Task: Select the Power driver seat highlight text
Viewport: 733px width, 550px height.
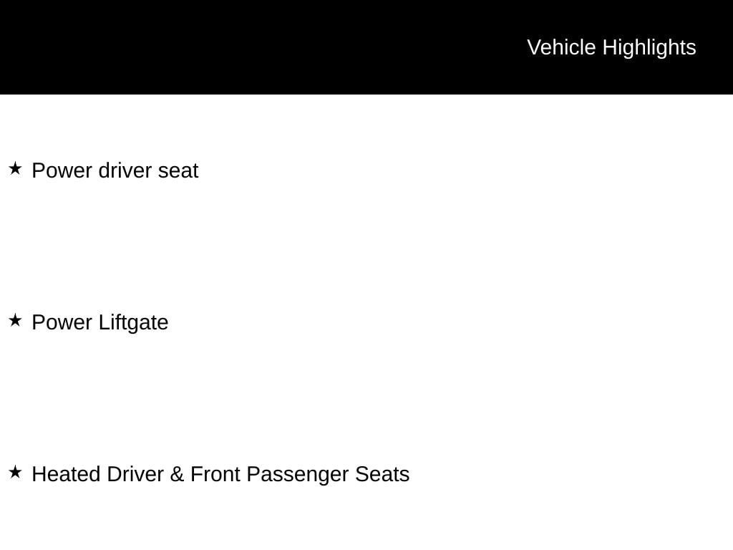Action: click(115, 171)
